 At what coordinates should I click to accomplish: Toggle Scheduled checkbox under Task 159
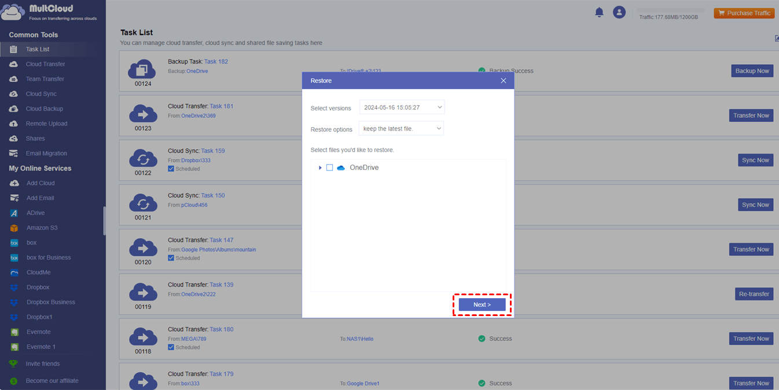pos(171,169)
